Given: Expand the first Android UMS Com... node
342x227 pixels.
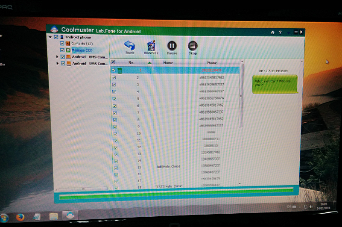Looking at the screenshot, I should coord(58,57).
